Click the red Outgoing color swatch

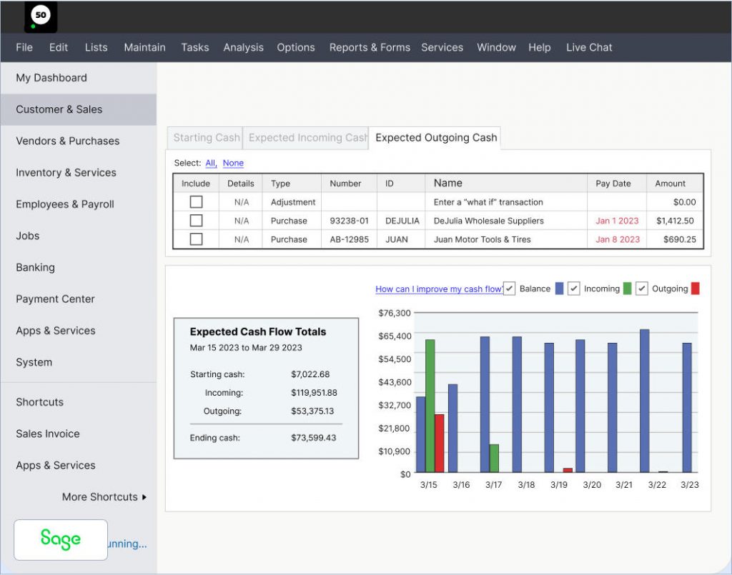[x=696, y=289]
